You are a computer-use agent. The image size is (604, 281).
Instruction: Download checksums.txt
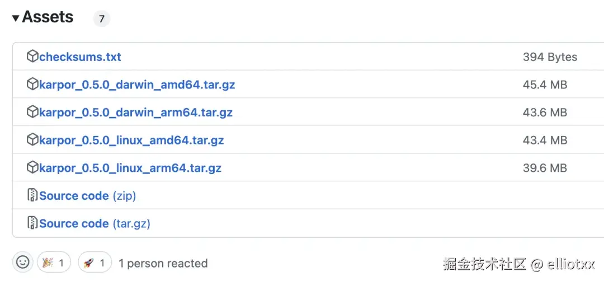point(80,57)
